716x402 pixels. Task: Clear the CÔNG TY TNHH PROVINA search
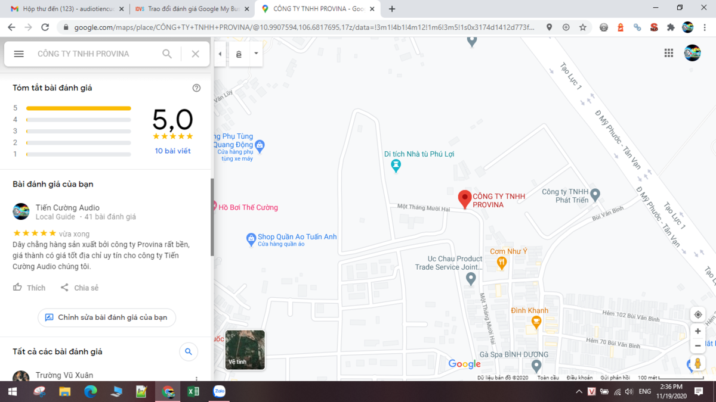click(195, 54)
